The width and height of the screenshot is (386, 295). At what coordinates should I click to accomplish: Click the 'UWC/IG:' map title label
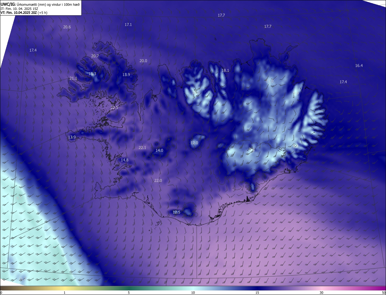(x=8, y=4)
